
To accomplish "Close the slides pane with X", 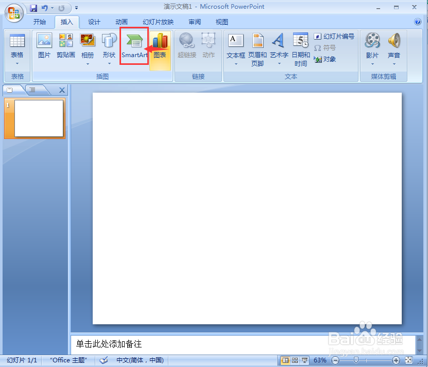I will coord(62,90).
